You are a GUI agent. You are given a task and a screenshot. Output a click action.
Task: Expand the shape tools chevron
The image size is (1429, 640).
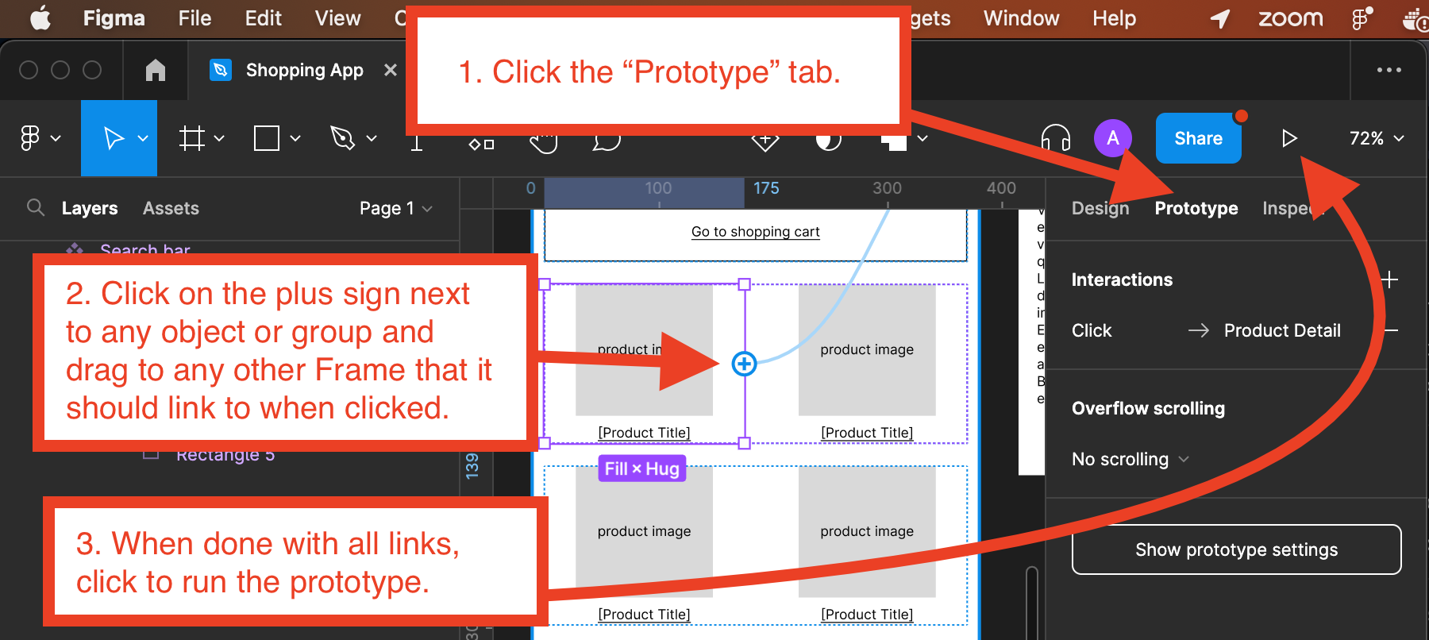point(295,138)
